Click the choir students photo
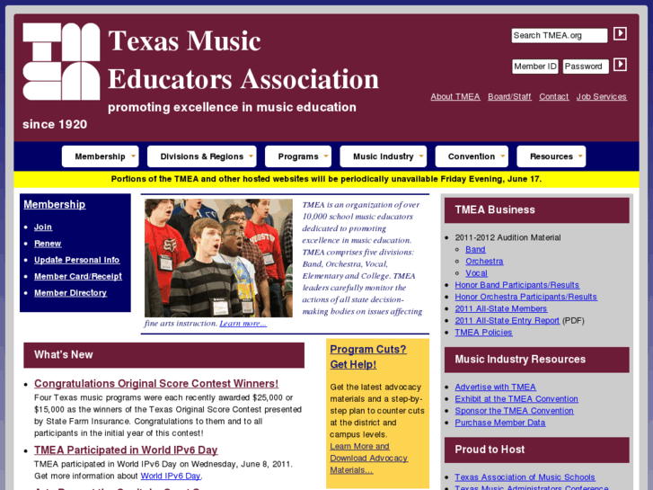 tap(218, 258)
